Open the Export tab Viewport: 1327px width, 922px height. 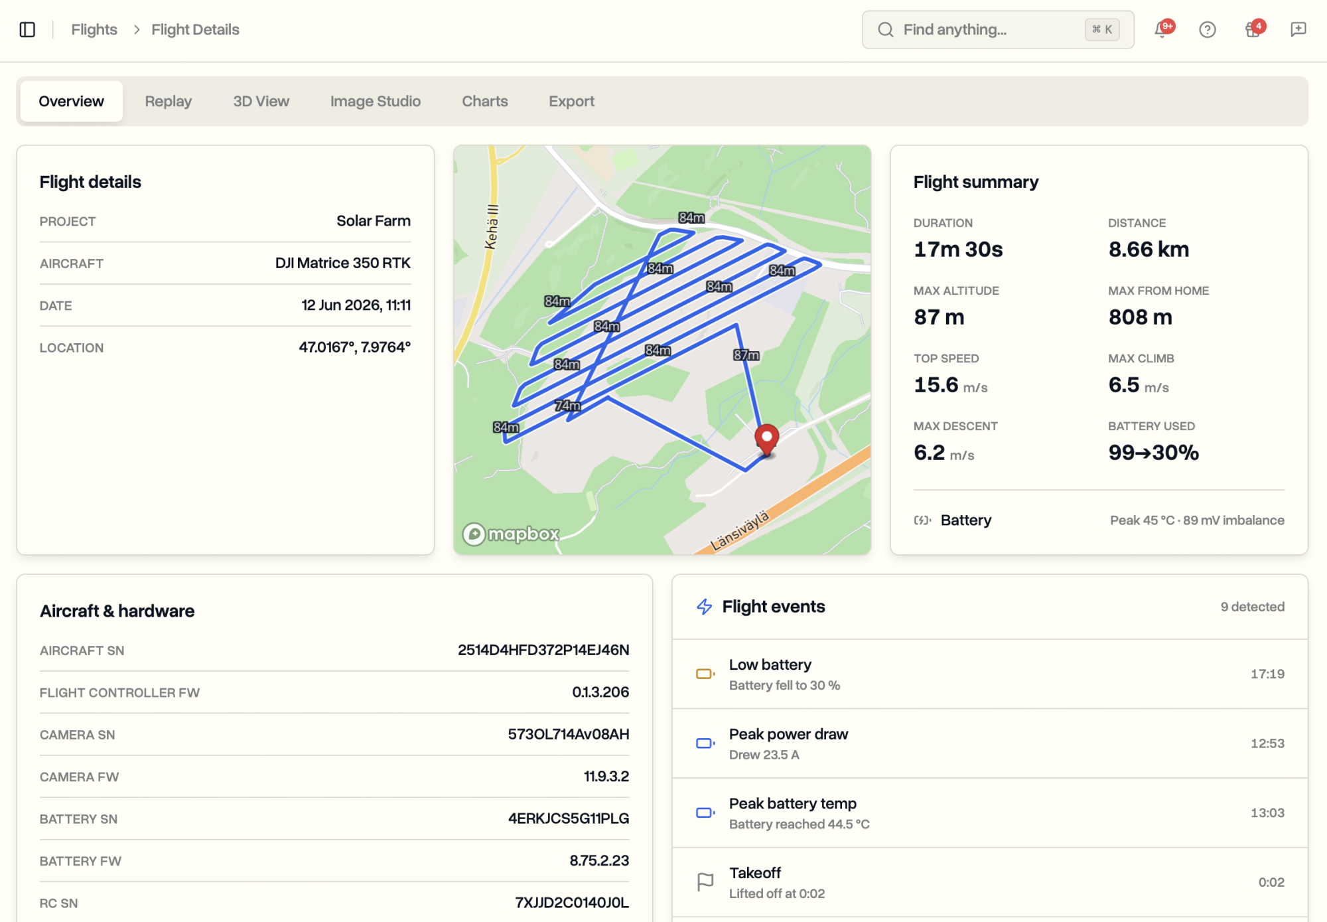pyautogui.click(x=571, y=101)
